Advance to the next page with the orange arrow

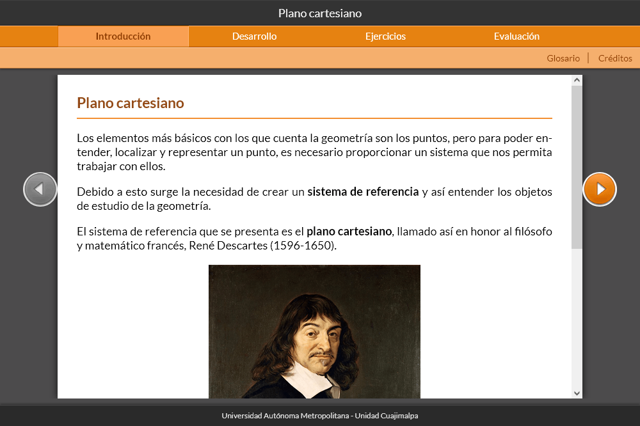point(600,189)
